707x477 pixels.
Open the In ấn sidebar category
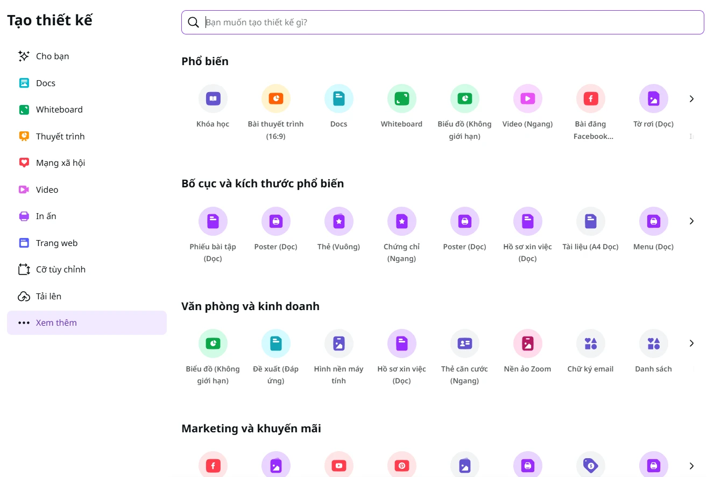[87, 216]
